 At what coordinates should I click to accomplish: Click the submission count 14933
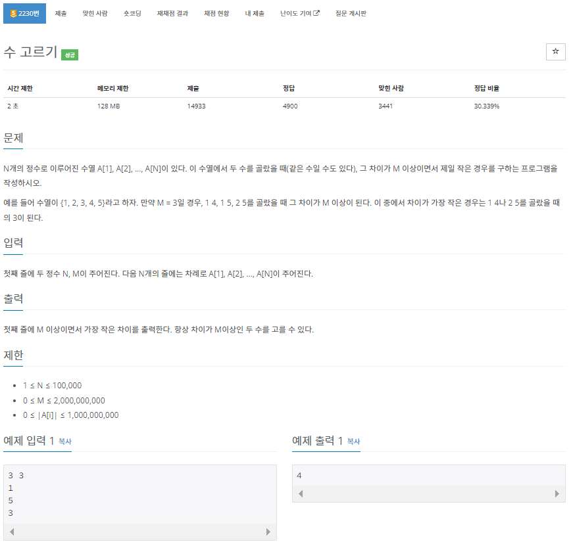pyautogui.click(x=196, y=106)
